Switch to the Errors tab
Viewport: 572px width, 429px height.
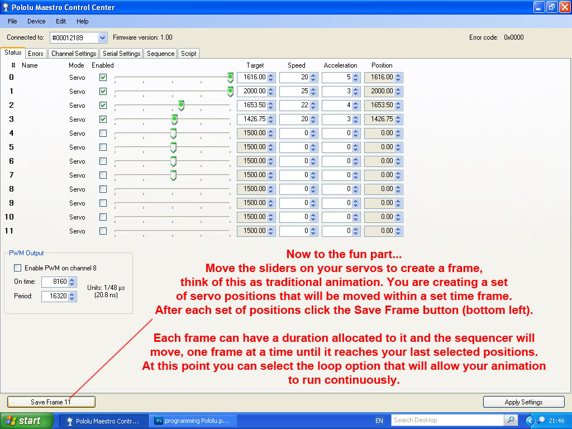(36, 54)
